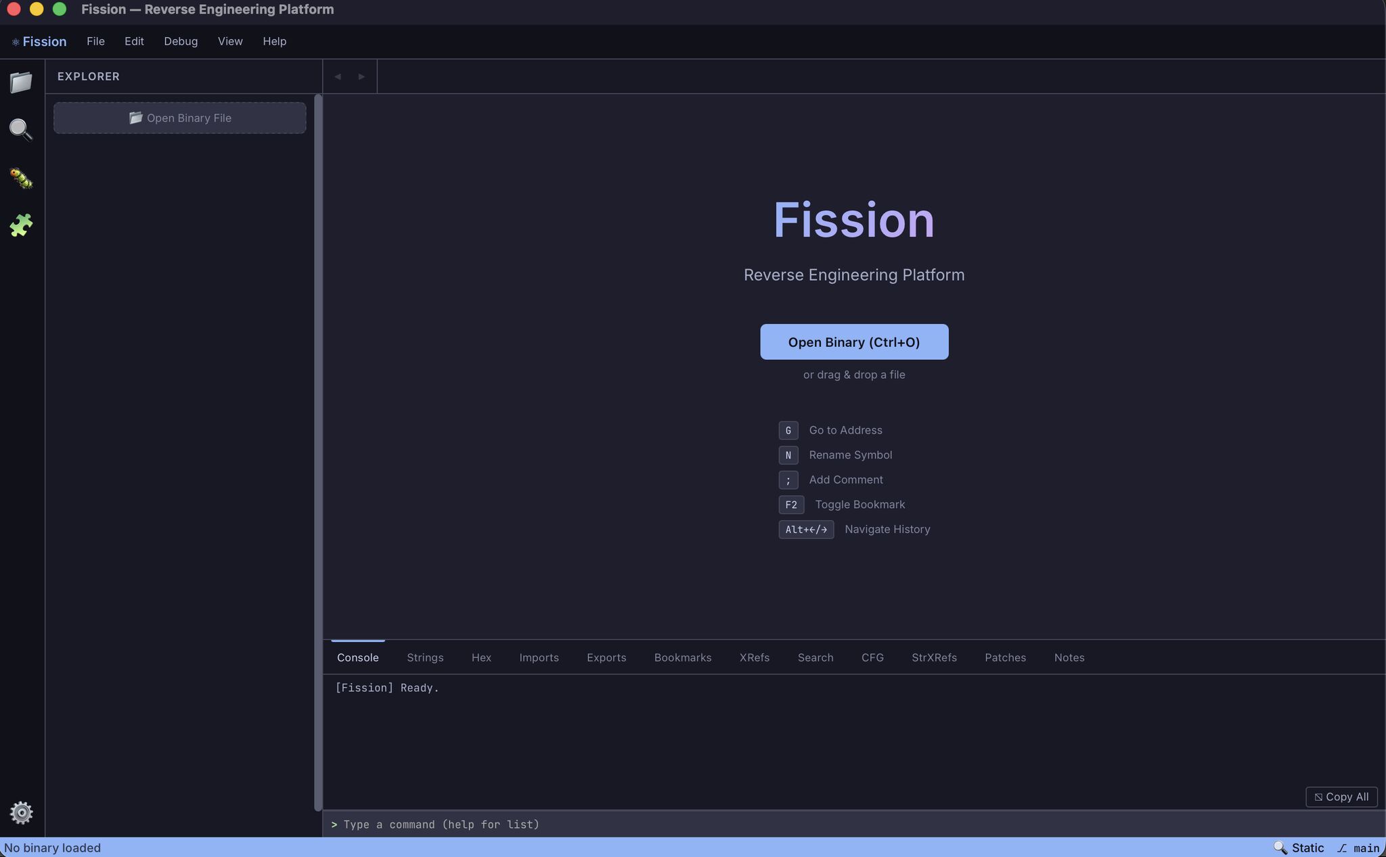Switch to the XRefs tab
The width and height of the screenshot is (1386, 857).
(x=754, y=657)
